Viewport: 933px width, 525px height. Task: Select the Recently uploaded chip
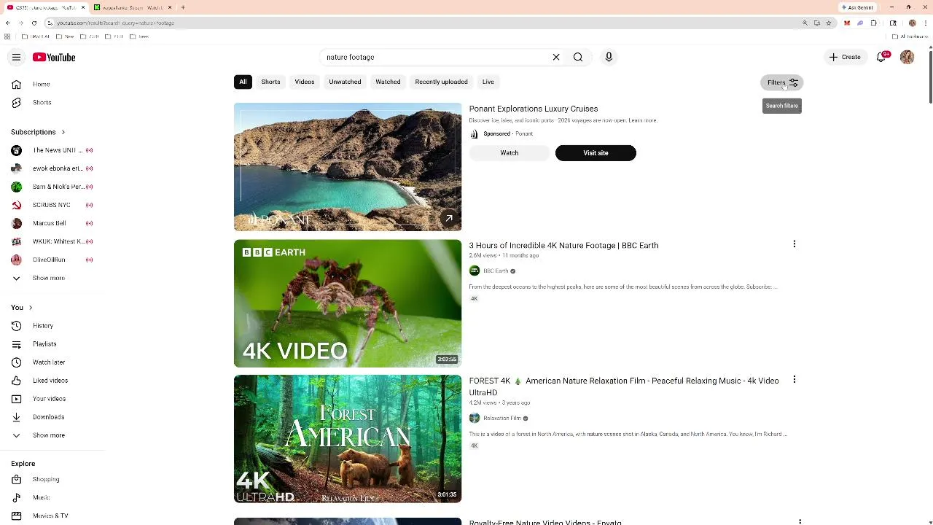coord(441,82)
